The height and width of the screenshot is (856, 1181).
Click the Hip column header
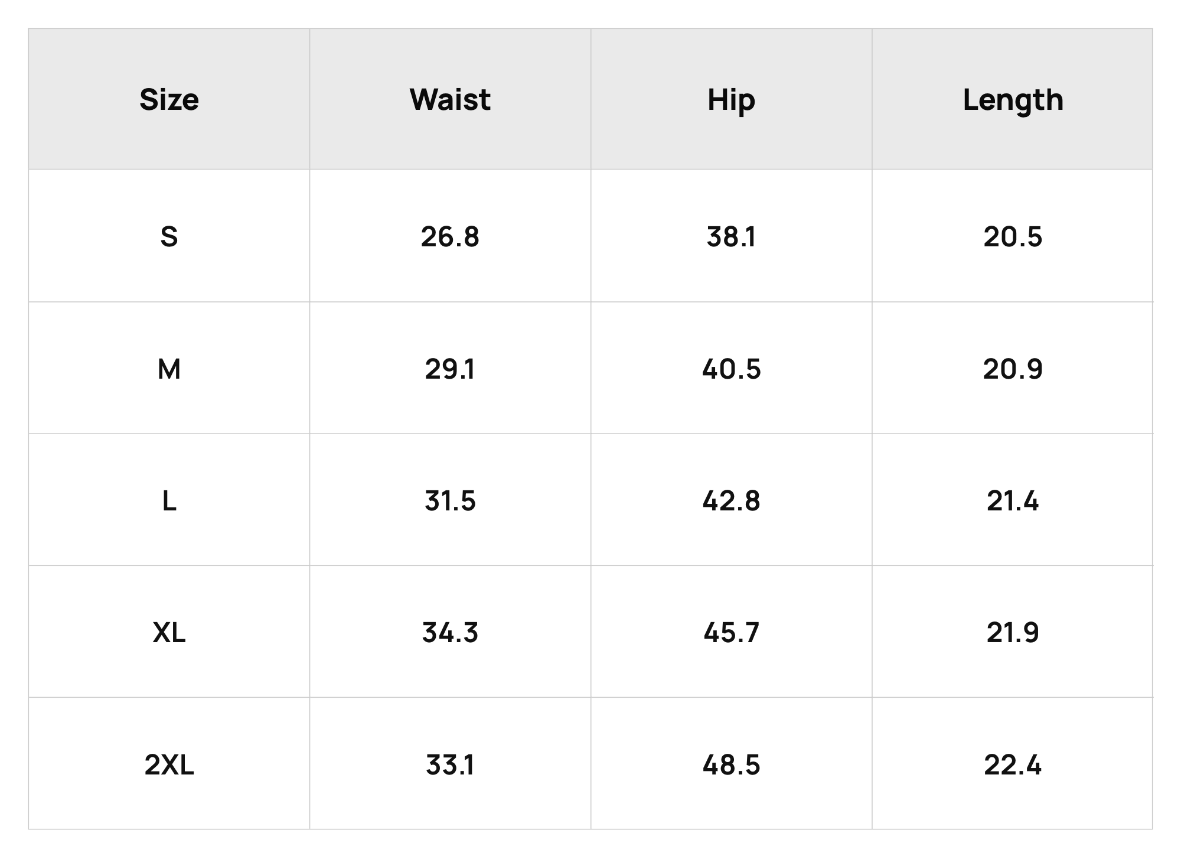tap(731, 100)
